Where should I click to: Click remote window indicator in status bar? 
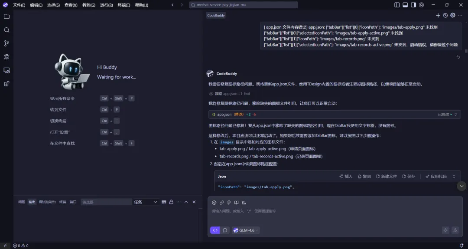tap(5, 246)
